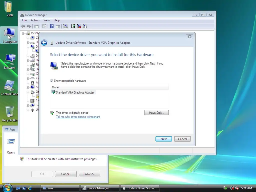The image size is (256, 192).
Task: Open the Properties toolbar icon in Device Manager
Action: [x=44, y=26]
